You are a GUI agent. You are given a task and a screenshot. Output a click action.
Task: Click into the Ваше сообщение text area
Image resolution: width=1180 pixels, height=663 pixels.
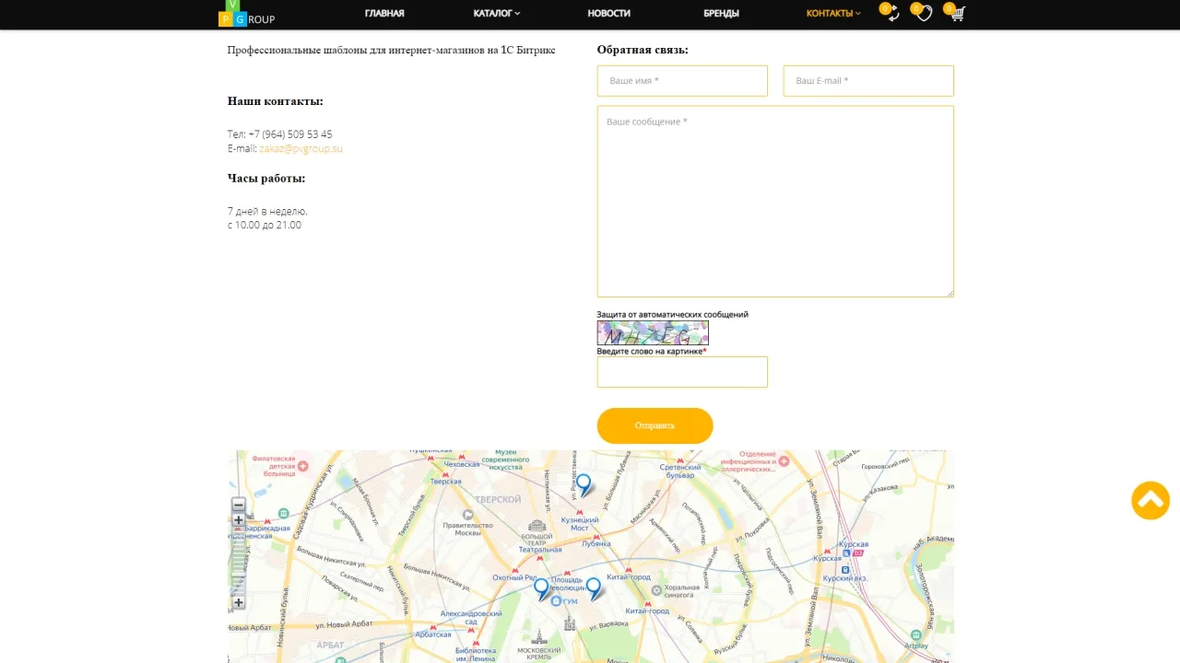click(775, 202)
